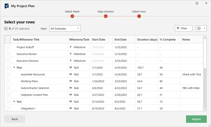Collapse the Test task group
The height and width of the screenshot is (127, 211).
coord(14,102)
